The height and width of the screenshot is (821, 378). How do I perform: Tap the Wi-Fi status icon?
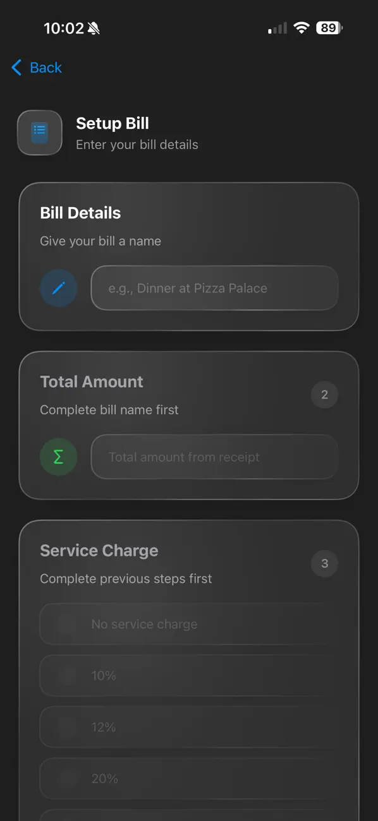tap(302, 28)
